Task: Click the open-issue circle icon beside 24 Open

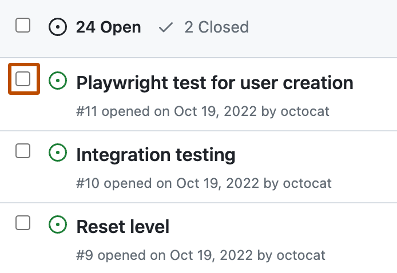Action: [58, 27]
